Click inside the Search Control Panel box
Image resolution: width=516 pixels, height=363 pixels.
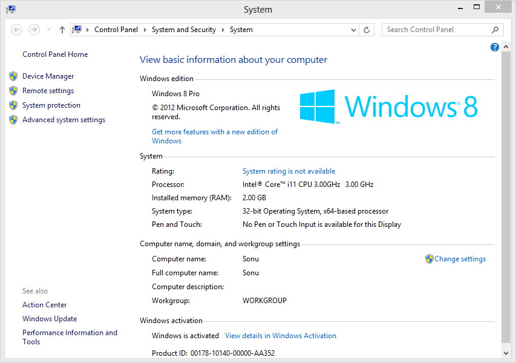point(436,29)
